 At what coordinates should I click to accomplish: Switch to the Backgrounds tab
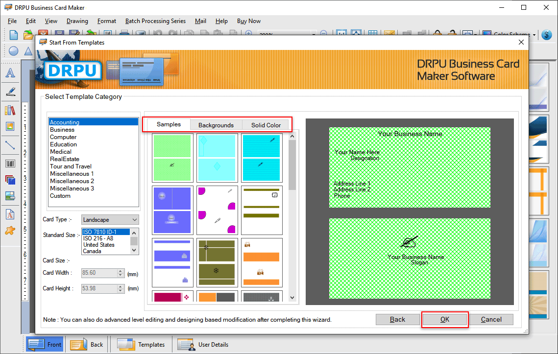[216, 125]
